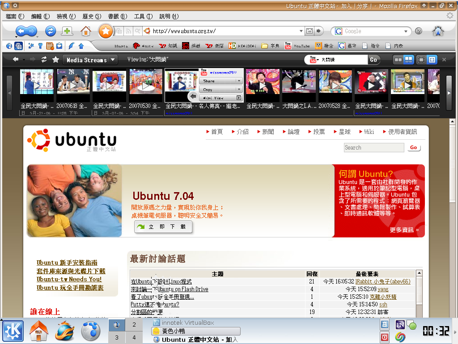Open the URL history dropdown arrow

pos(301,31)
